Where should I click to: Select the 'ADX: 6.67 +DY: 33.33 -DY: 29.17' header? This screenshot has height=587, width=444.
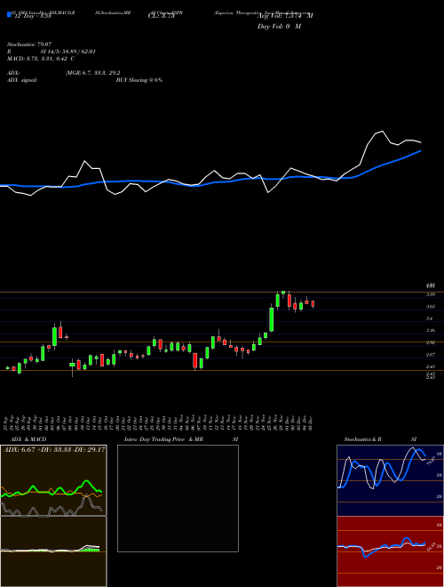[54, 450]
